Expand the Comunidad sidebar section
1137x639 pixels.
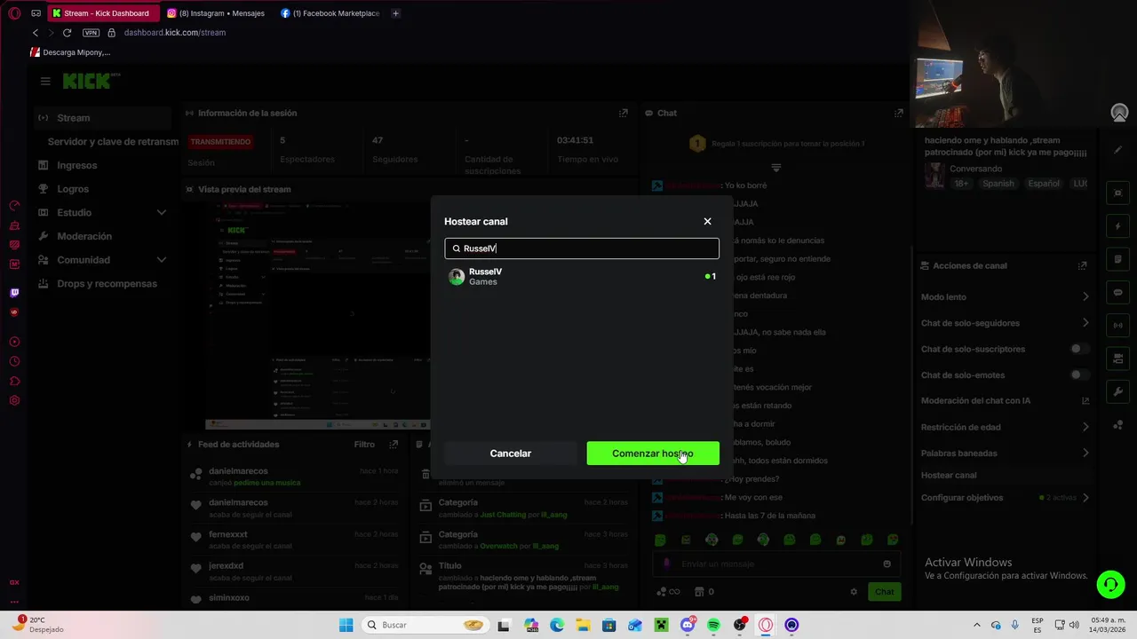103,260
